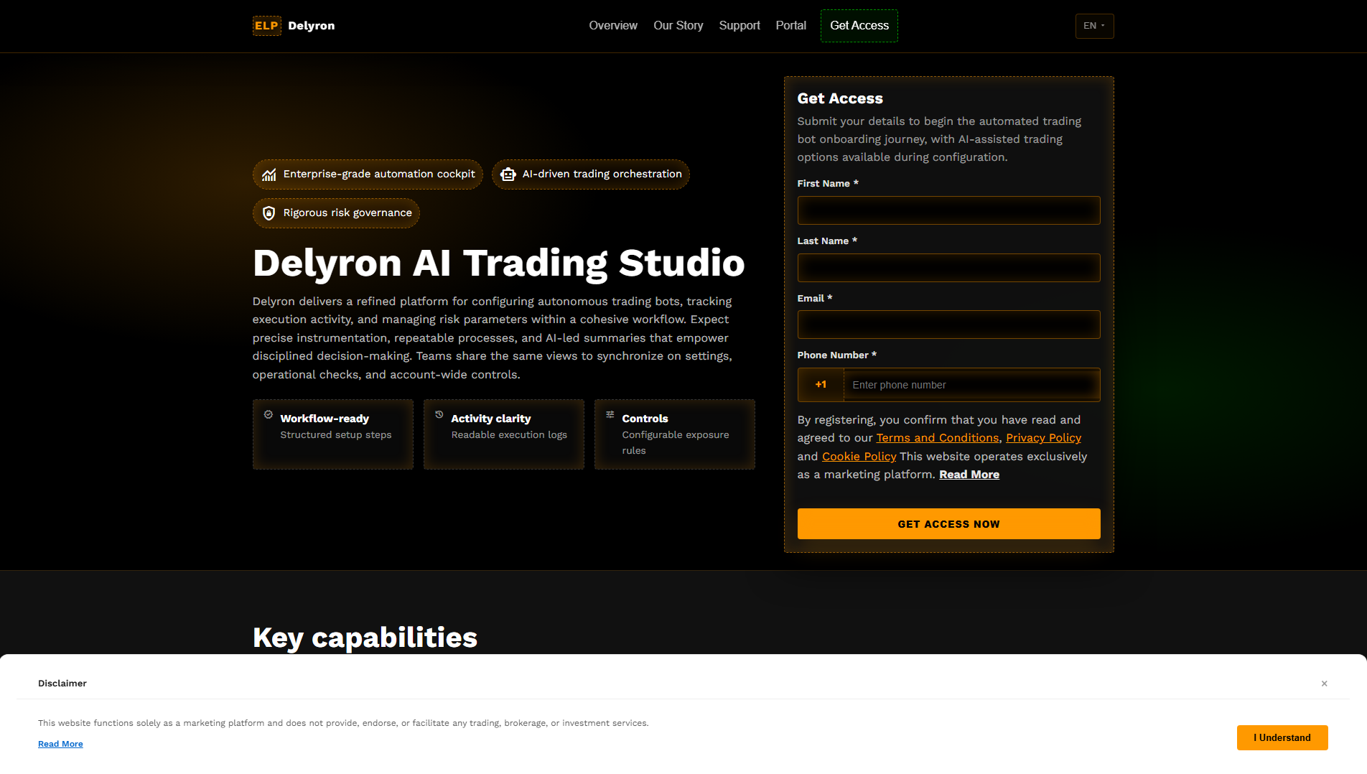Click the Controls card title

coord(645,419)
